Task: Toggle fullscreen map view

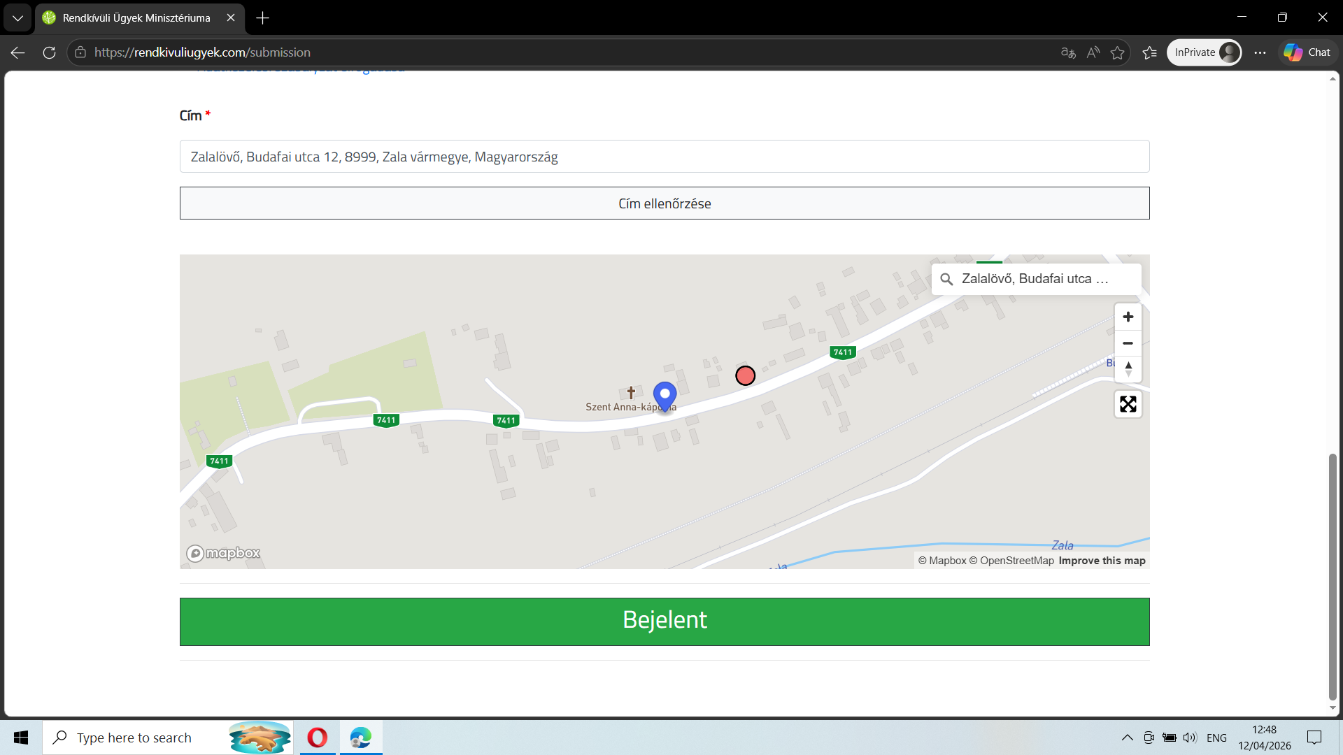Action: 1128,404
